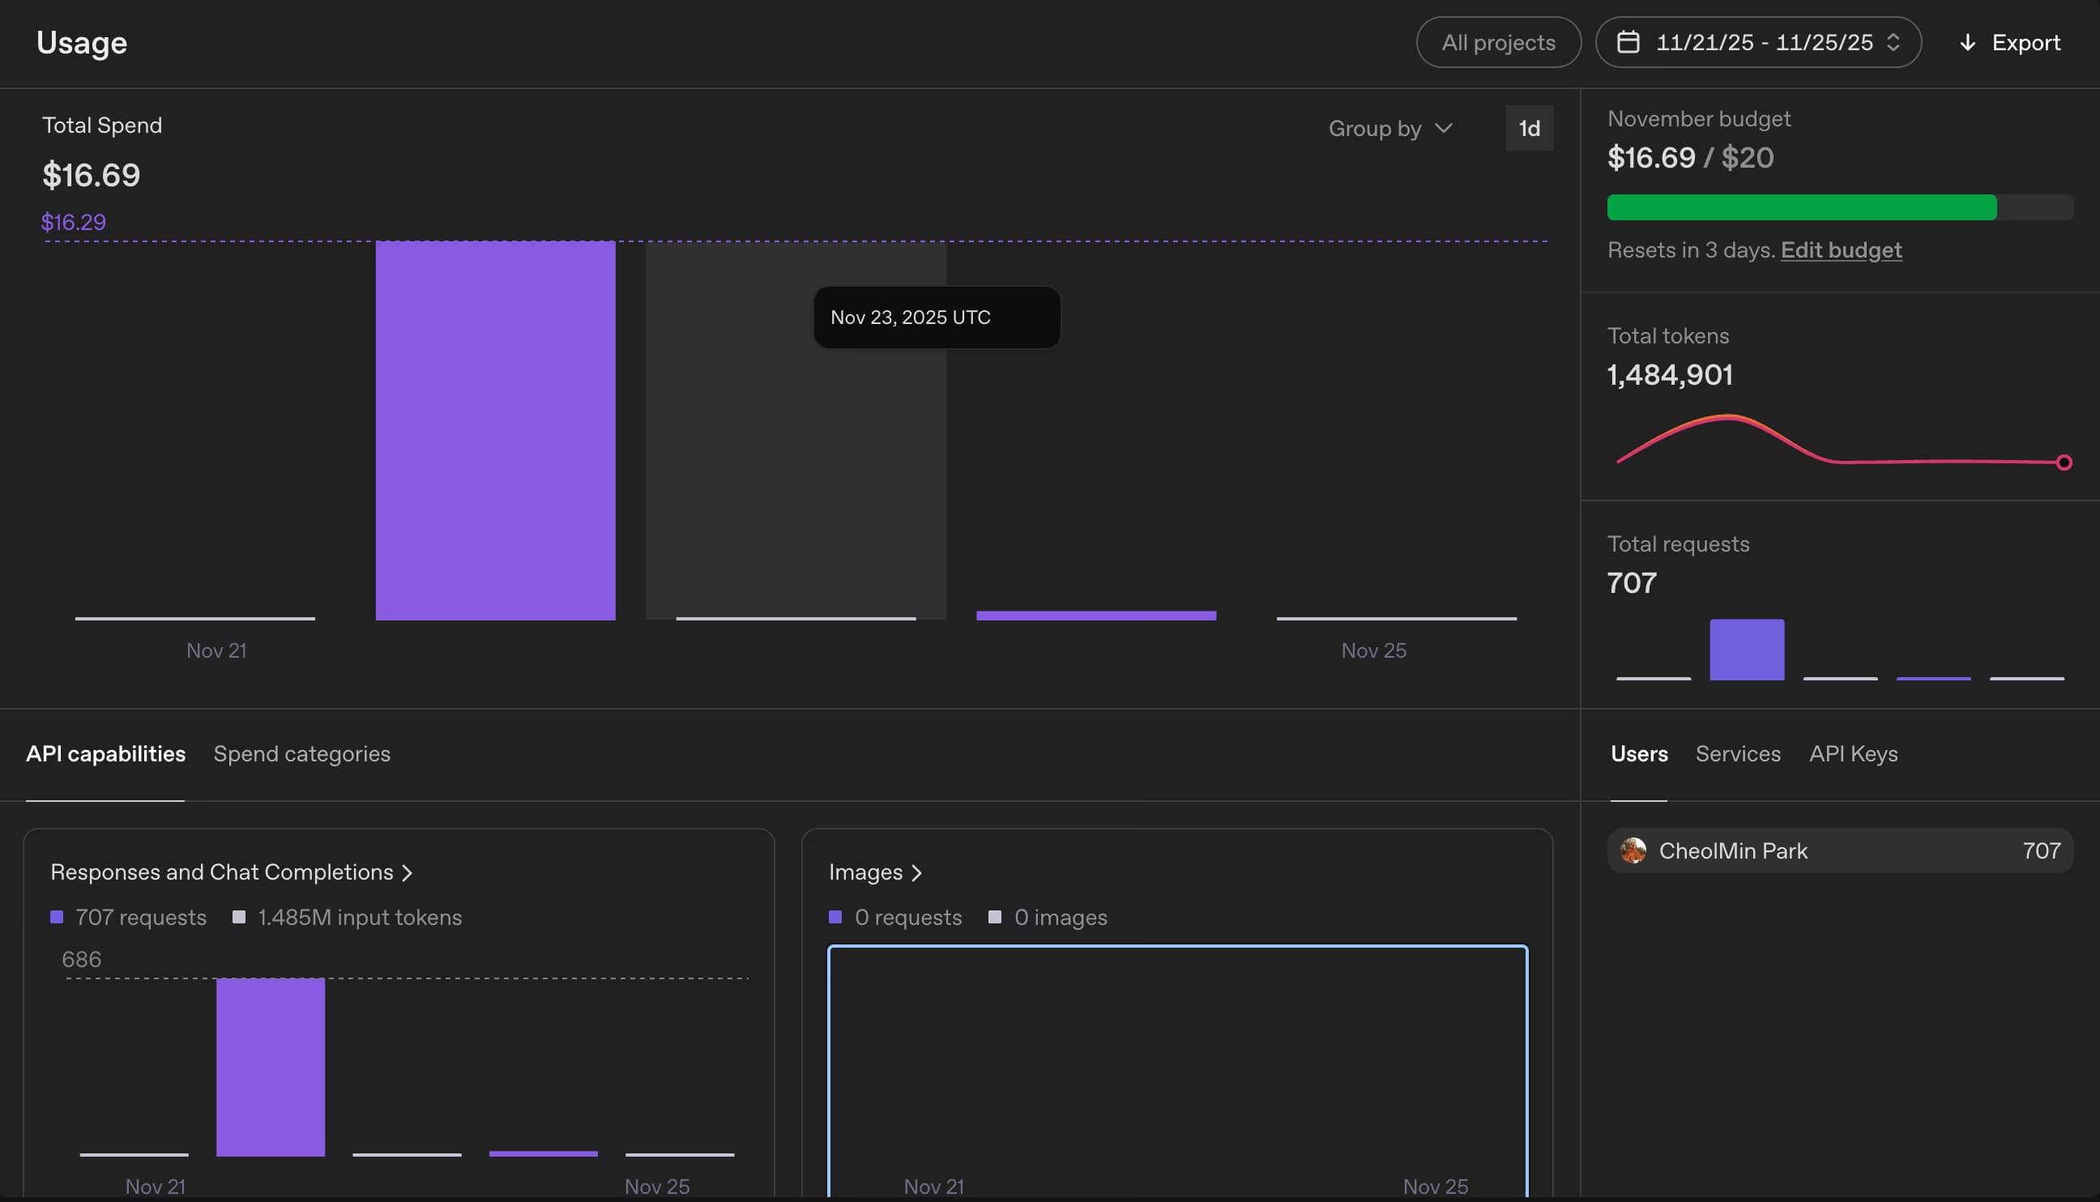Open the API Keys tab
This screenshot has width=2100, height=1202.
pyautogui.click(x=1853, y=754)
